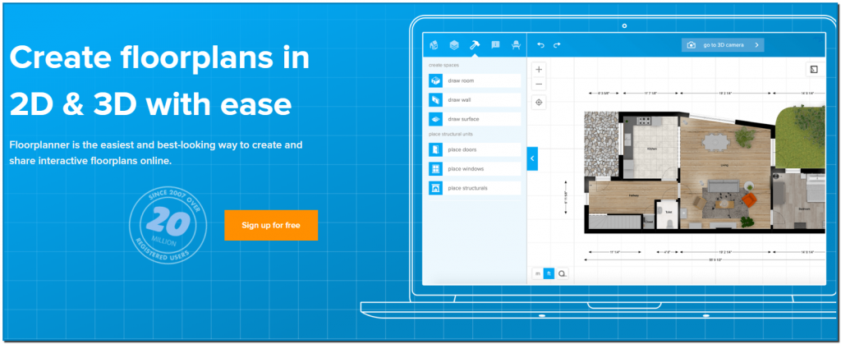The image size is (841, 344).
Task: Click Sign up for free
Action: pos(270,225)
